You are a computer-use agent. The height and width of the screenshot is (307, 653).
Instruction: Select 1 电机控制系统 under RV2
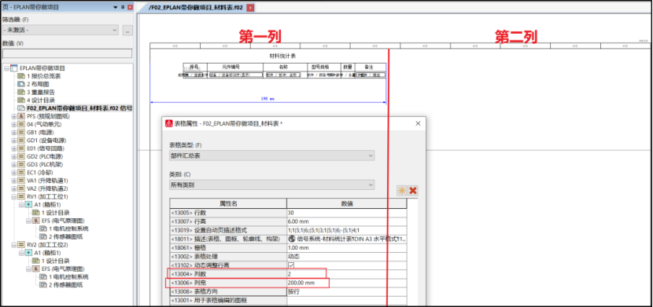click(x=68, y=277)
